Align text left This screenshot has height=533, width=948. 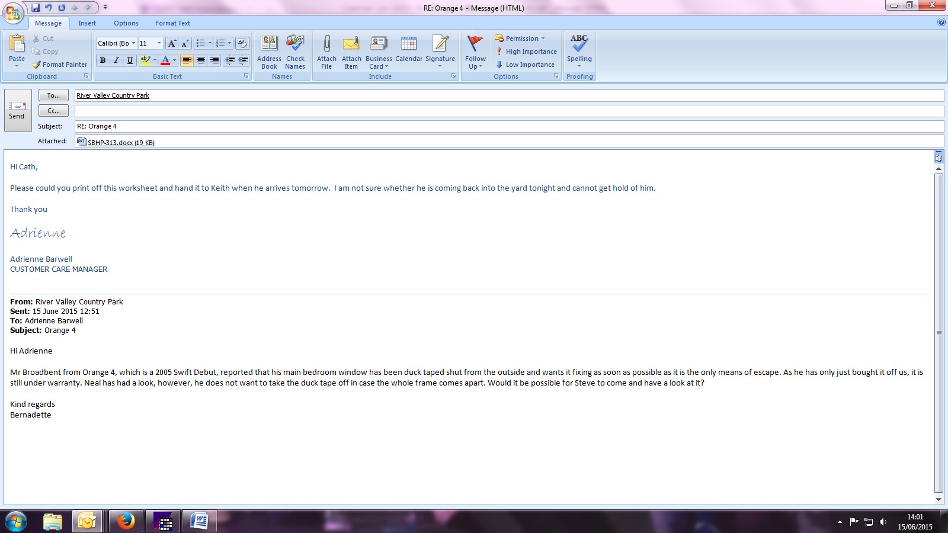[x=187, y=60]
